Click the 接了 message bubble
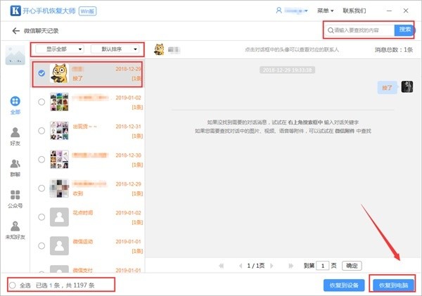This screenshot has width=422, height=296. tap(388, 87)
